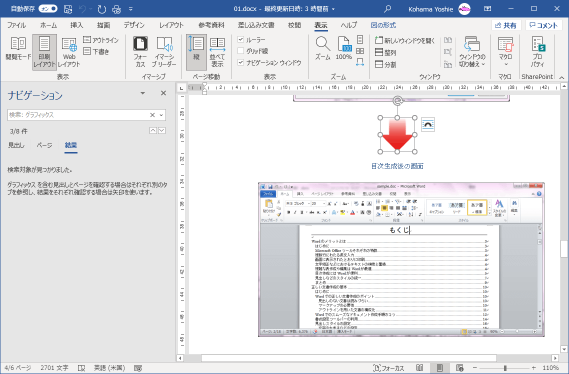Open the Picture Format (図の形式) tab

[383, 25]
